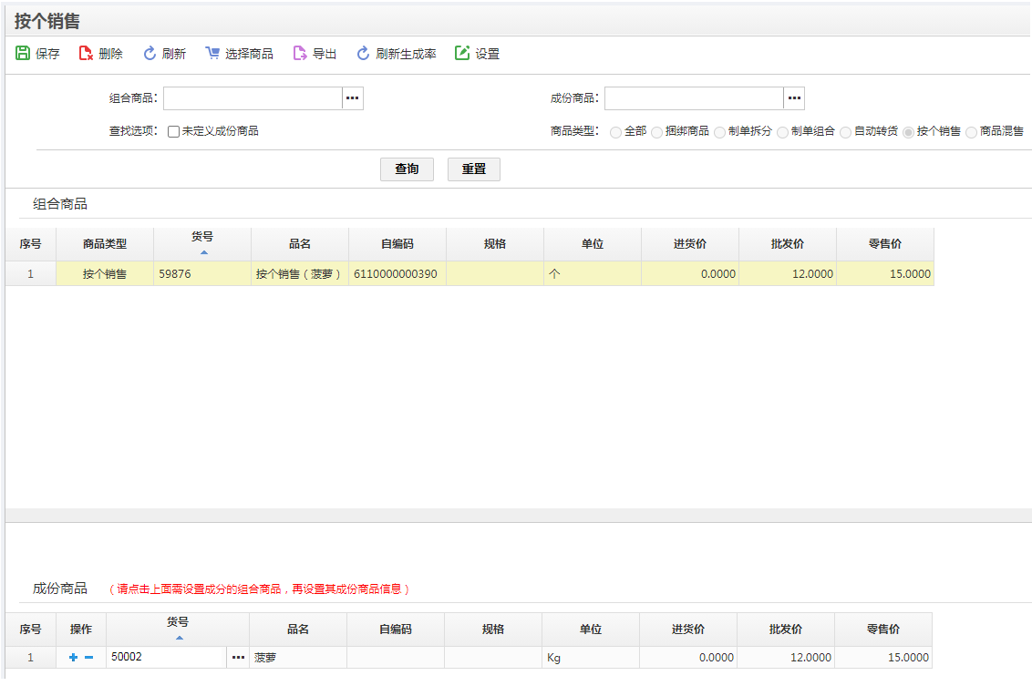Click 50002 货号 input cell
This screenshot has width=1032, height=686.
point(167,657)
